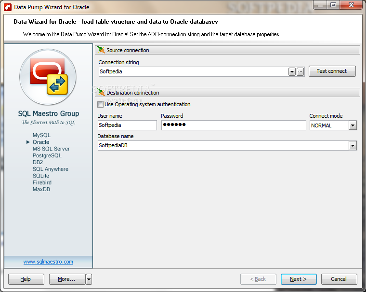Select SQL Anywhere in product list
The image size is (366, 292).
[51, 169]
